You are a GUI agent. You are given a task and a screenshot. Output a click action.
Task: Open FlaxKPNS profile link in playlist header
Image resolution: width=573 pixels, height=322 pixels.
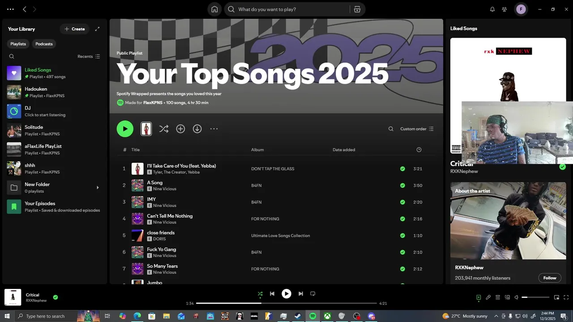click(153, 103)
